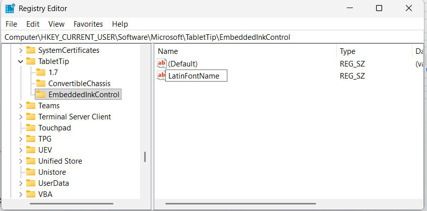The width and height of the screenshot is (427, 211).
Task: Open the File menu
Action: point(11,24)
